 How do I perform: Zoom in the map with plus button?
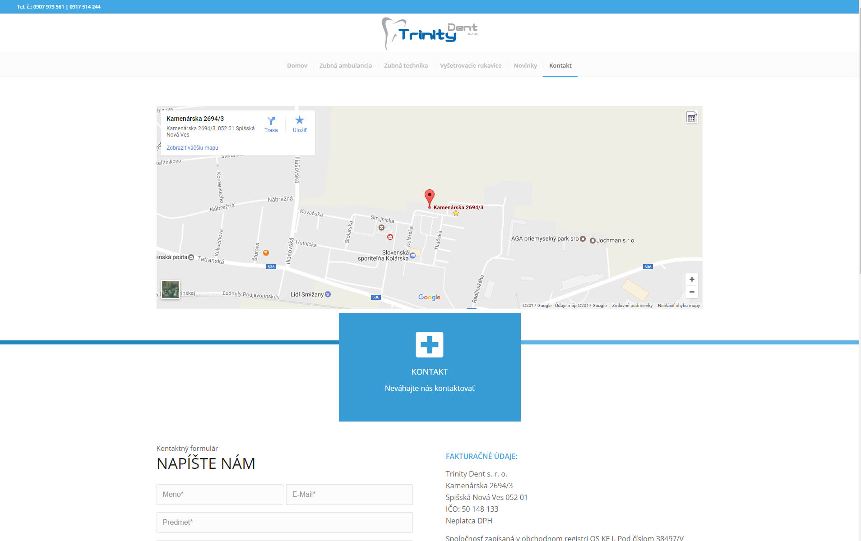[x=692, y=280]
